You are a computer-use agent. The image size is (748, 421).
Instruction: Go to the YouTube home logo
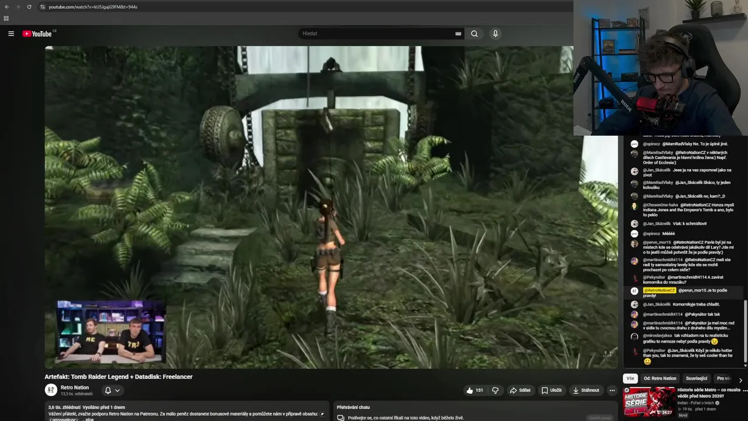[39, 33]
